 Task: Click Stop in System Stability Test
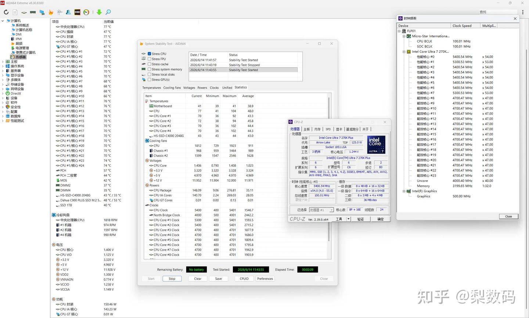pyautogui.click(x=172, y=279)
